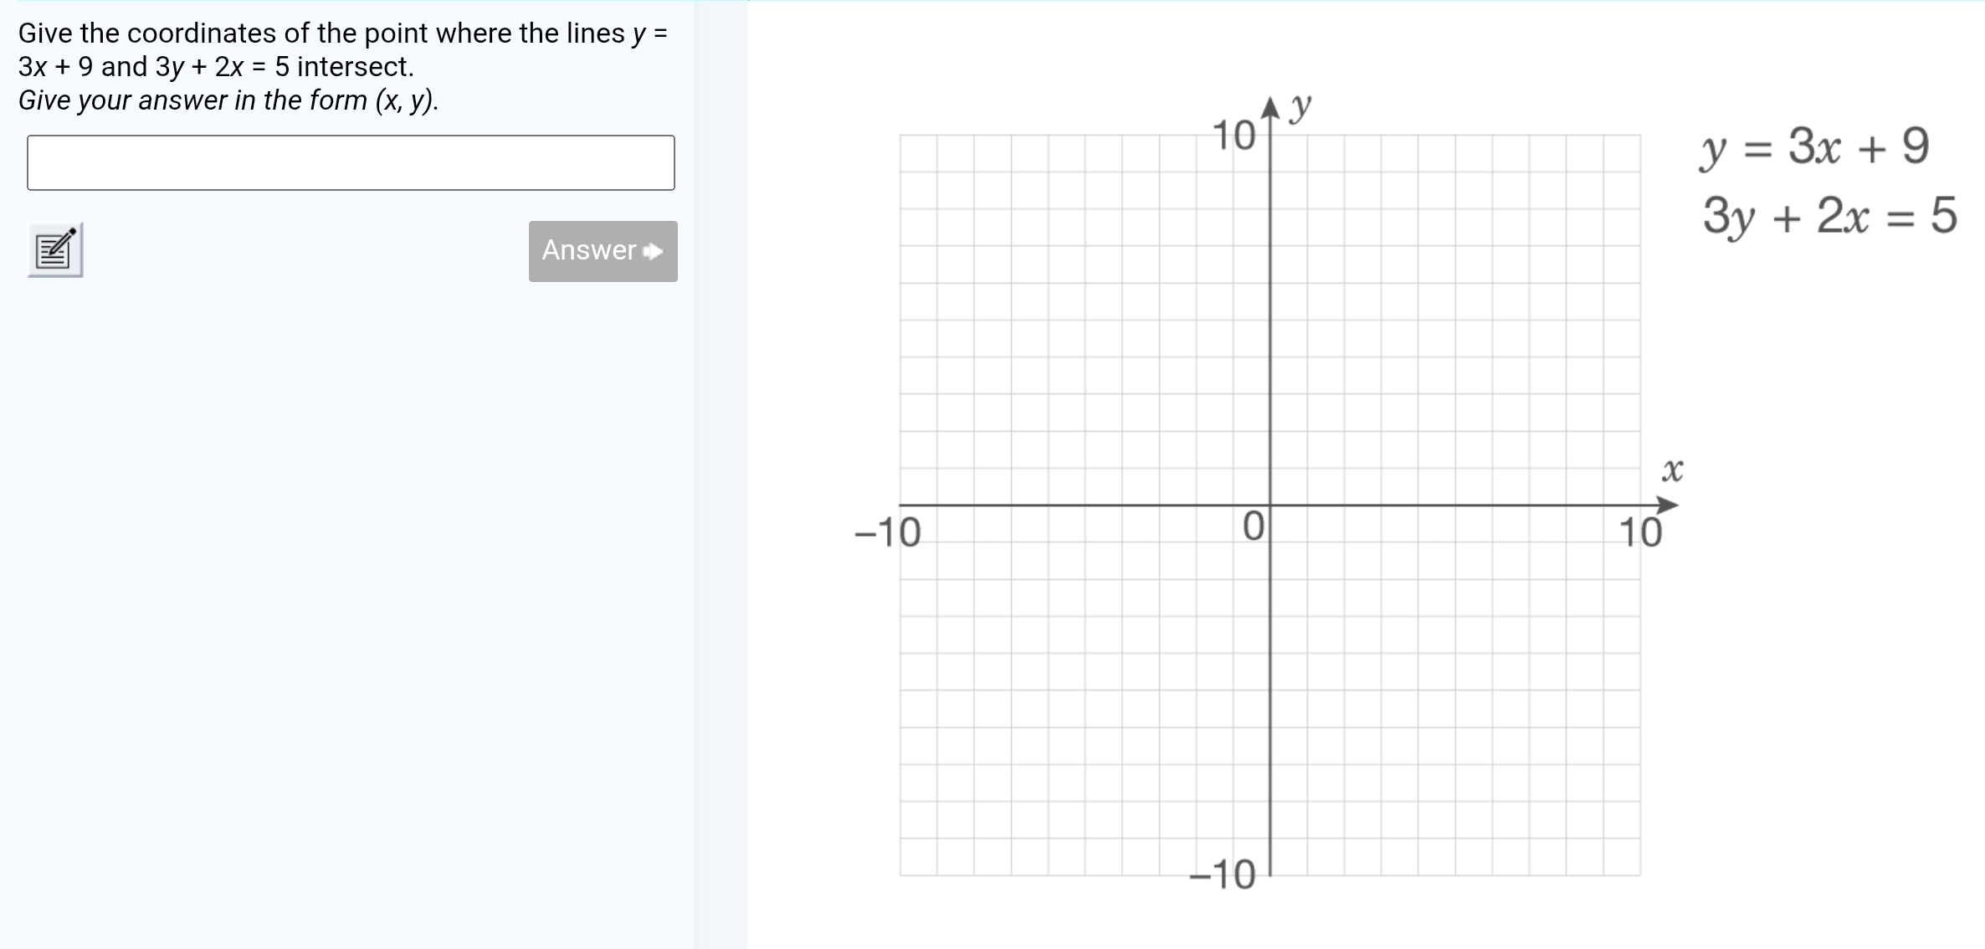Image resolution: width=1985 pixels, height=949 pixels.
Task: Click the x-axis rightward arrowhead
Action: pos(1667,505)
